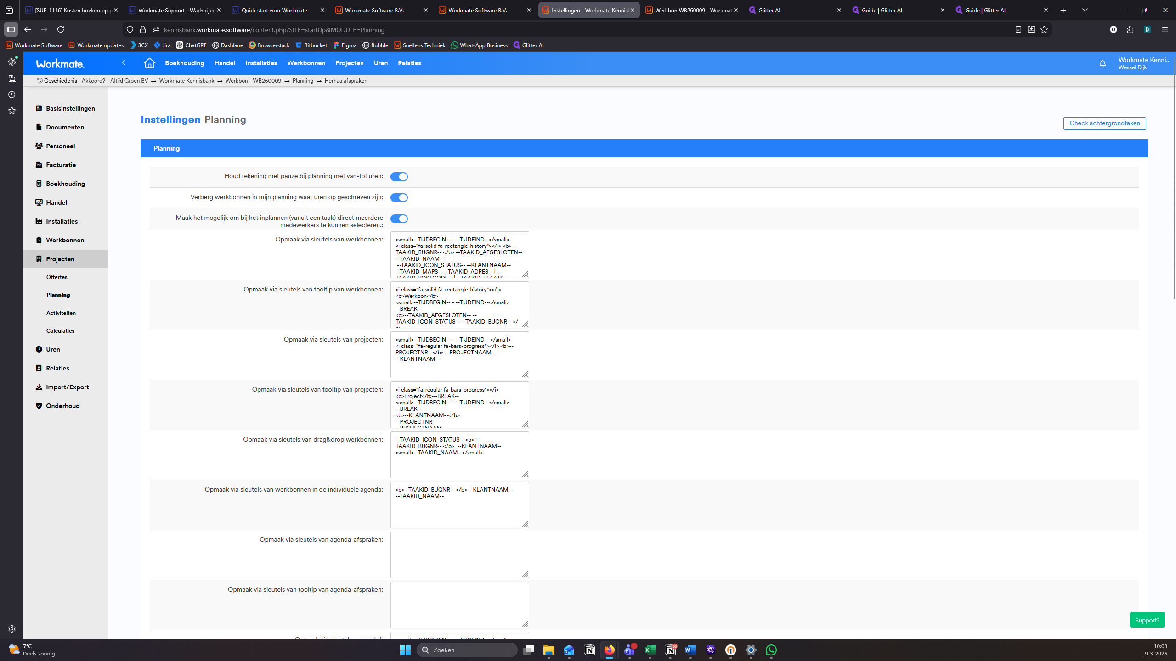Open the notifications bell icon
The height and width of the screenshot is (661, 1176).
pos(1102,63)
